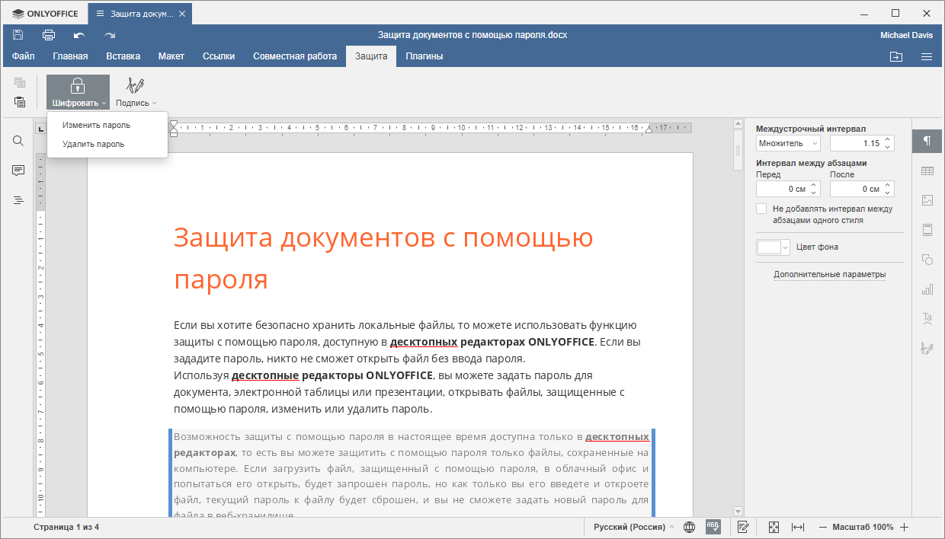Choose Удалить пароль menu item
This screenshot has height=539, width=945.
[x=107, y=144]
